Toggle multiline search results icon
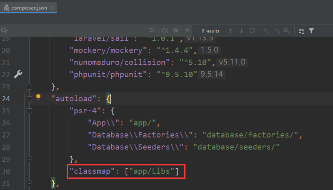 tap(301, 31)
